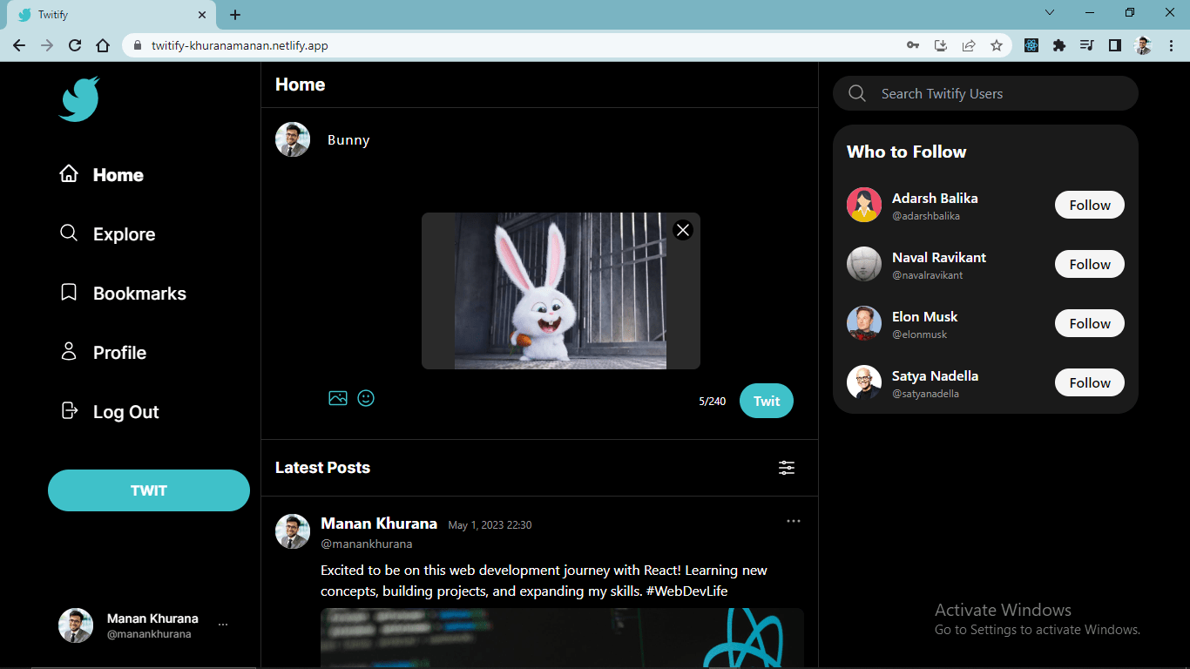Click the "May 1, 2023 22:30" post timestamp
This screenshot has height=669, width=1190.
coord(490,525)
